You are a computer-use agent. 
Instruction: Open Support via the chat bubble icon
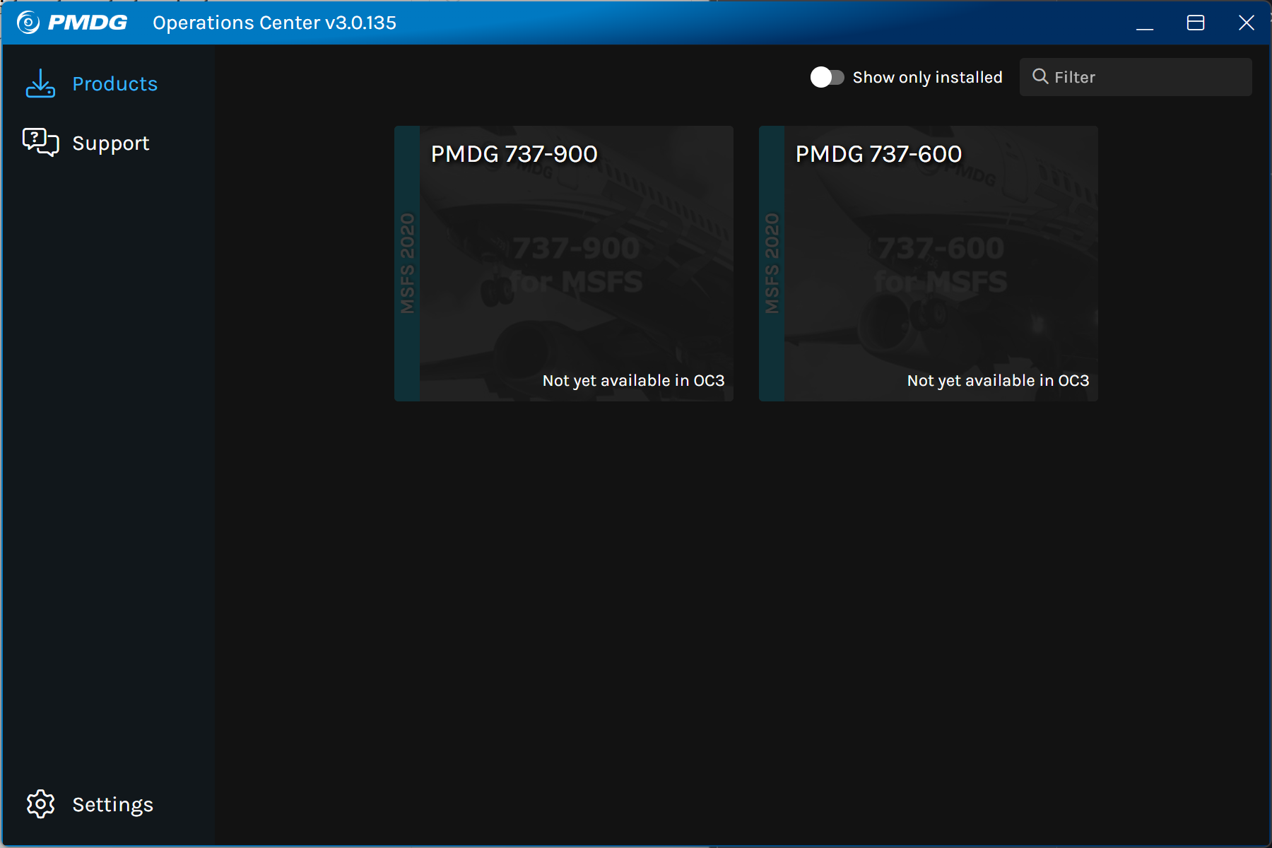pos(39,141)
